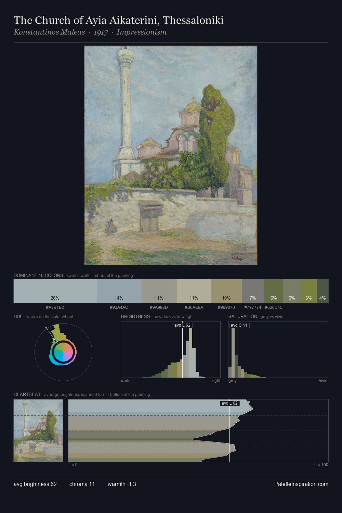
Task: Click the painting title heading
Action: 119,21
